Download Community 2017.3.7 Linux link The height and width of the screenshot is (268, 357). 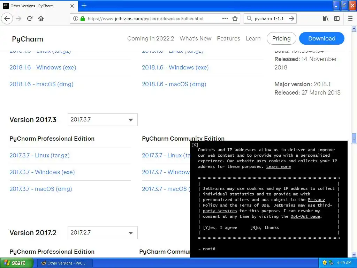pyautogui.click(x=166, y=155)
